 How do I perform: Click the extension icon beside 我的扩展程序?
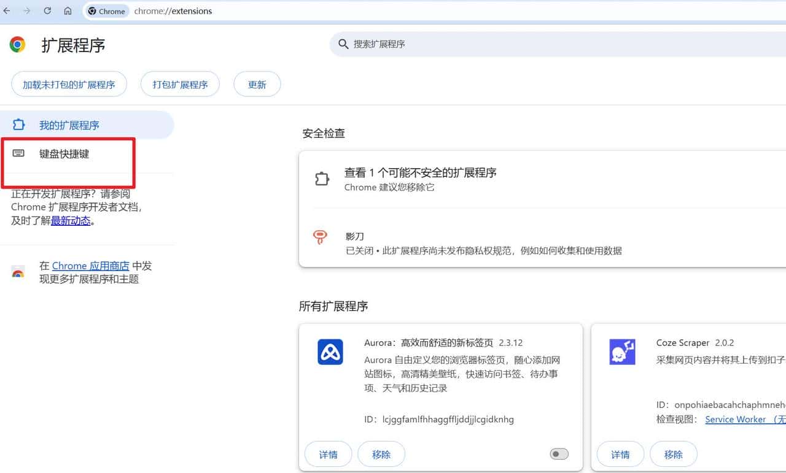tap(19, 125)
